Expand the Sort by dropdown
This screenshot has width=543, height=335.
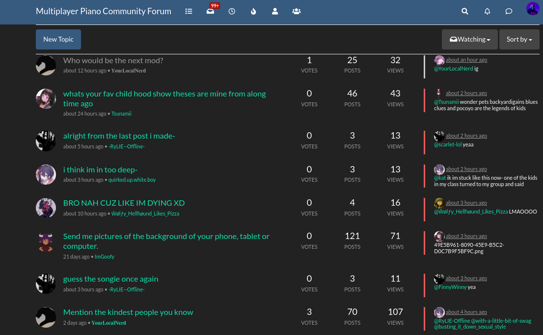pos(519,39)
